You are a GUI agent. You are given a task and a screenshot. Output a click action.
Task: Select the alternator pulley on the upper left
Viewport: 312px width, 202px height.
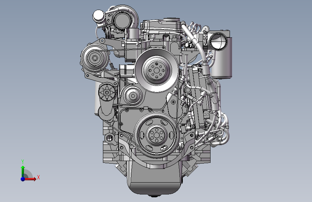click(95, 58)
